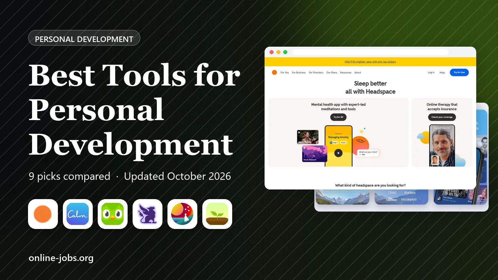This screenshot has height=280, width=498.
Task: Click the Headspace orange circle app icon
Action: (43, 214)
